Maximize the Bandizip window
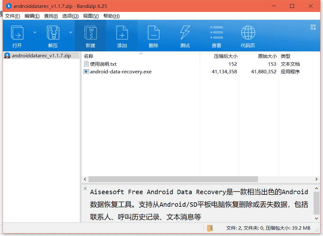 [x=292, y=6]
